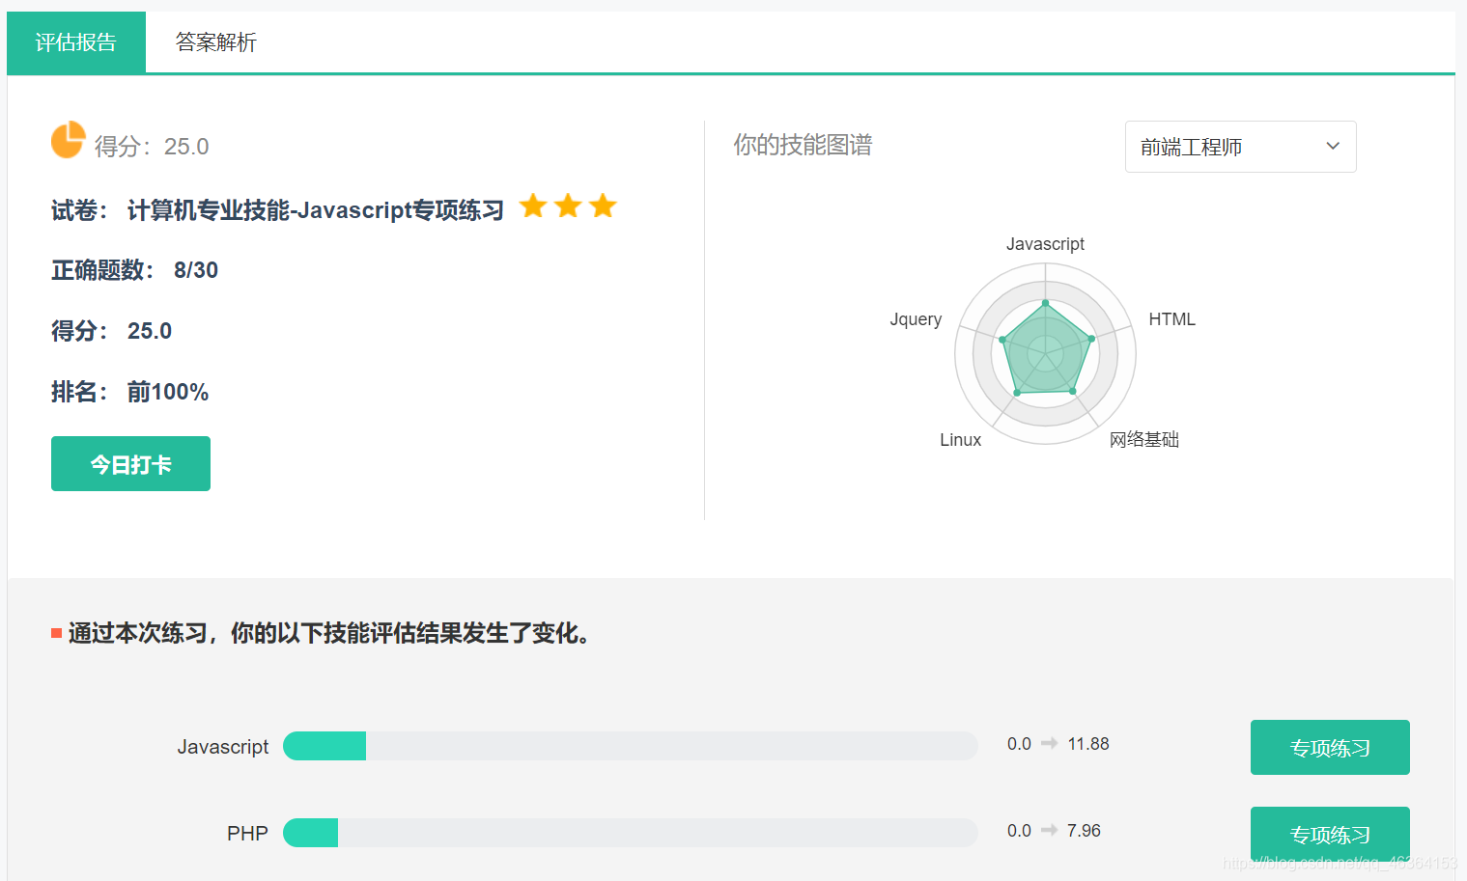Click the 今日打卡 button

tap(130, 464)
